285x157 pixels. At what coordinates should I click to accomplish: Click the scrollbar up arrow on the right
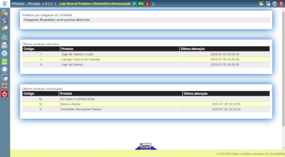click(283, 9)
